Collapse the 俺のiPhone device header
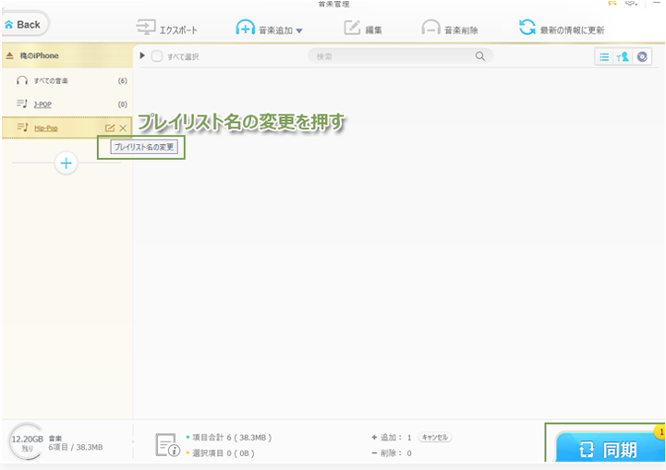This screenshot has width=666, height=470. coord(10,56)
